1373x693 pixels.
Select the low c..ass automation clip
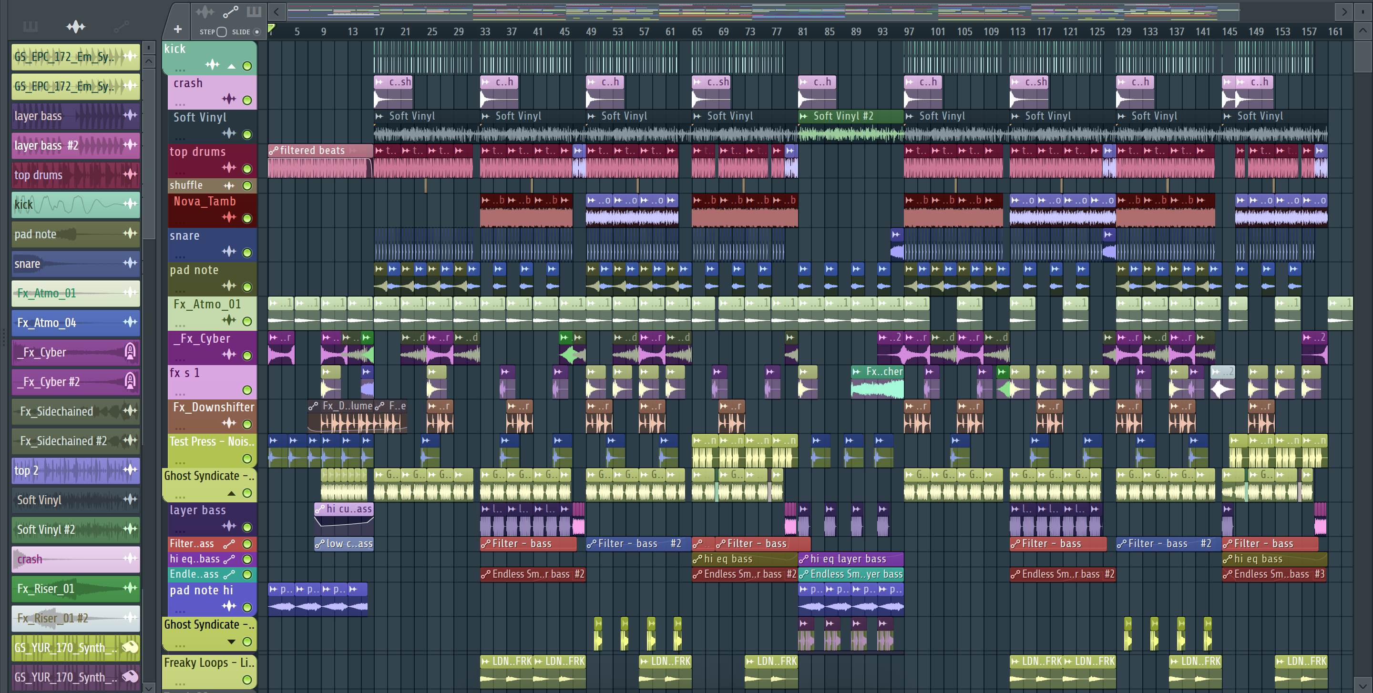344,544
